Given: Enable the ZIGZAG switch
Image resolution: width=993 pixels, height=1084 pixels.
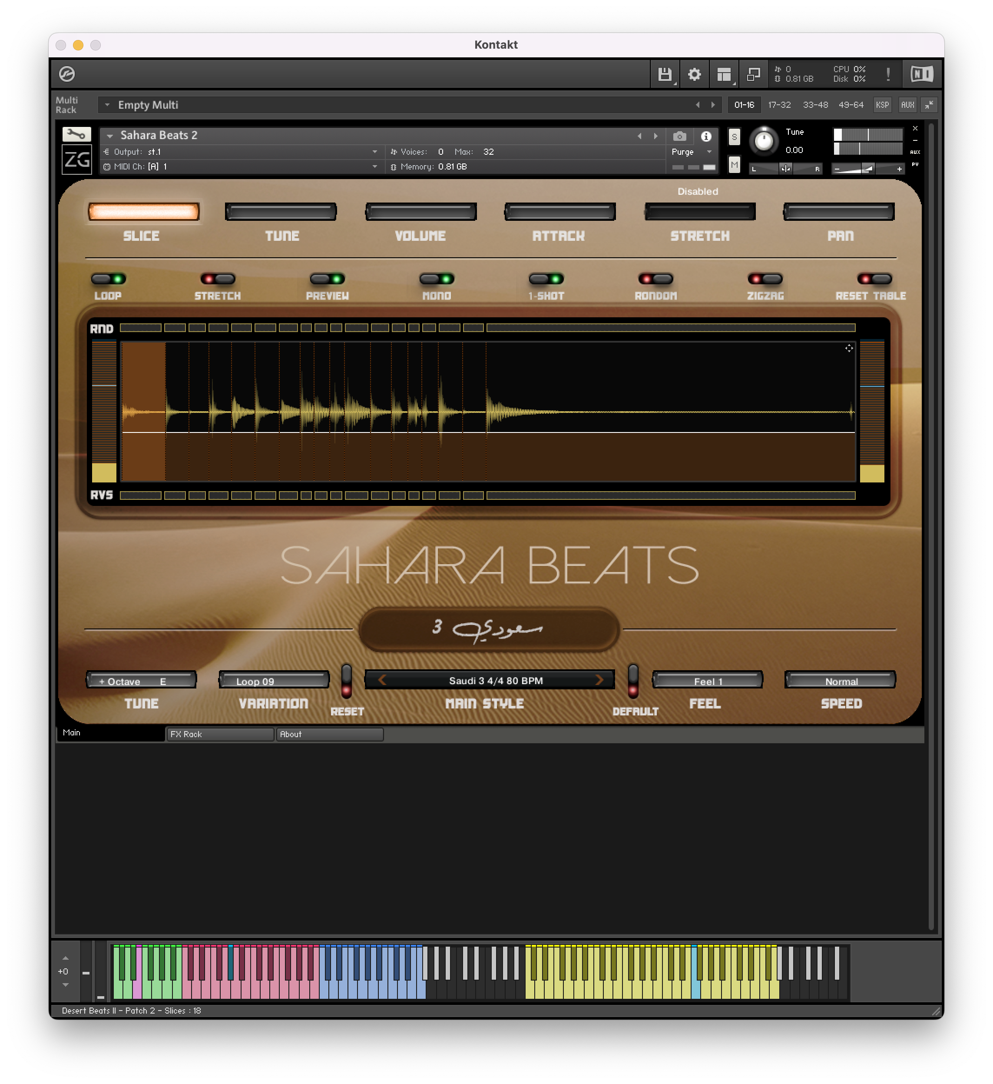Looking at the screenshot, I should click(x=765, y=279).
